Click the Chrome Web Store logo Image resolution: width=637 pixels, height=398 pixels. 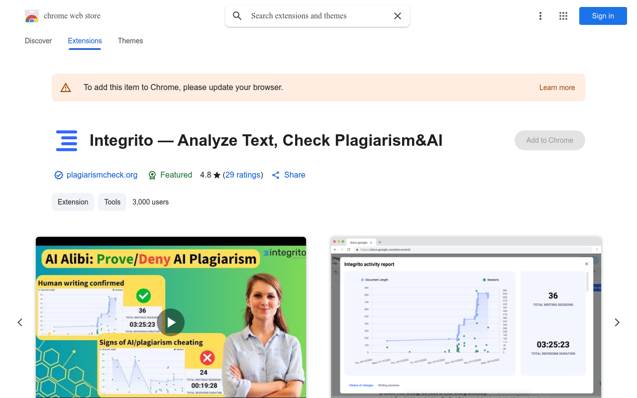tap(32, 16)
